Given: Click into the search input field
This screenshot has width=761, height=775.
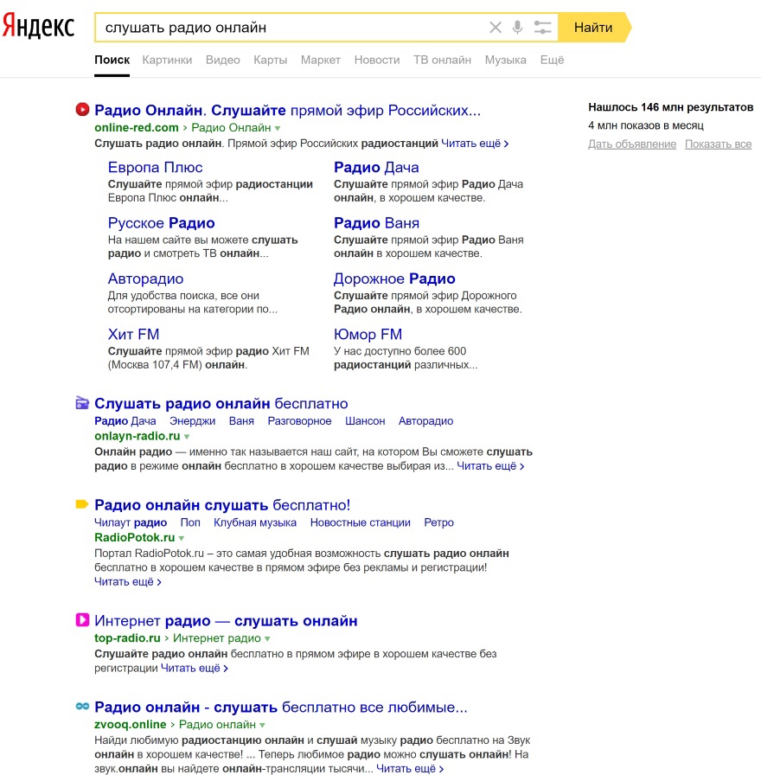Looking at the screenshot, I should (290, 28).
